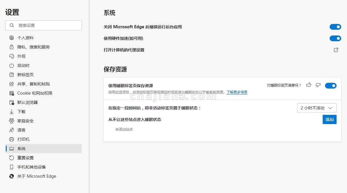This screenshot has height=193, width=347.
Task: Click the cookie permissions icon beside Cookie 和网站权限
Action: click(x=12, y=93)
